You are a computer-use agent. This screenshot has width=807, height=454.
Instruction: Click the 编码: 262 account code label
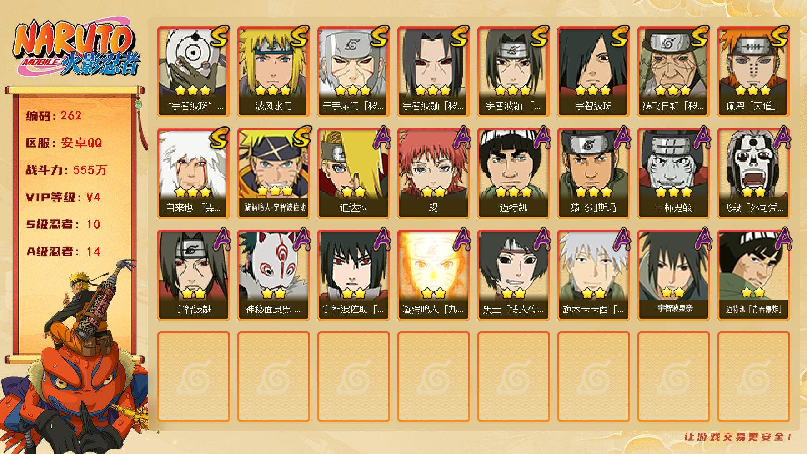point(54,116)
